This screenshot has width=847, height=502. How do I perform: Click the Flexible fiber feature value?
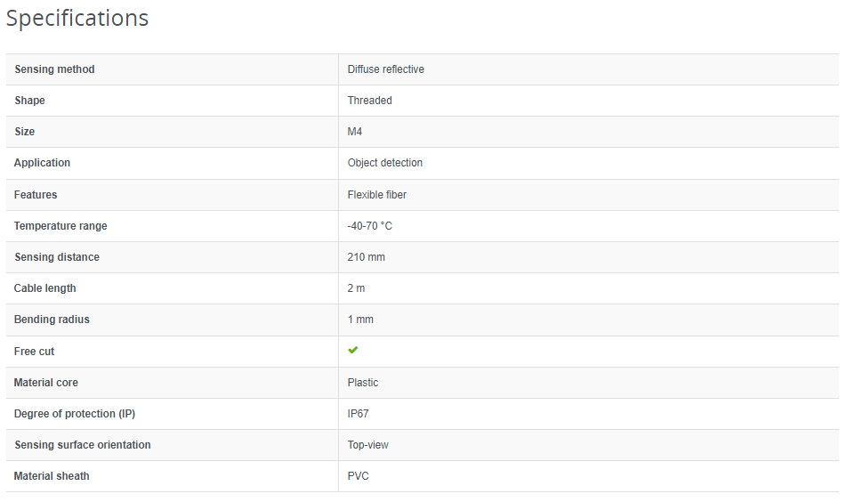pos(376,195)
